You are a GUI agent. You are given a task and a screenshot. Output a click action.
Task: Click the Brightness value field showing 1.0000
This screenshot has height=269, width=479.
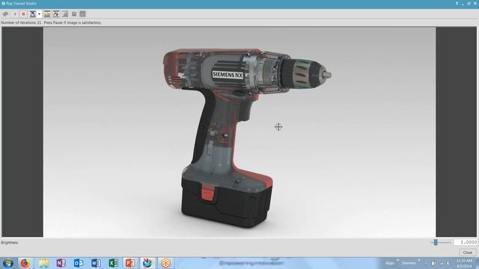(465, 242)
